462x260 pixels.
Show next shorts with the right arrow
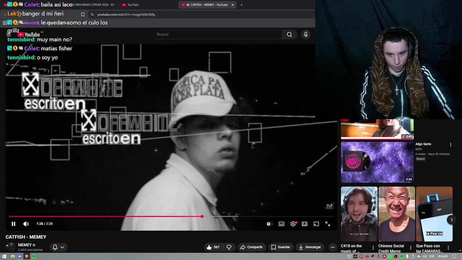coord(452,220)
